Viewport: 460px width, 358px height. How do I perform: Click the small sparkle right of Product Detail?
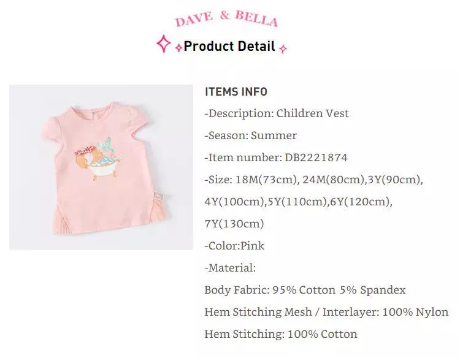283,48
